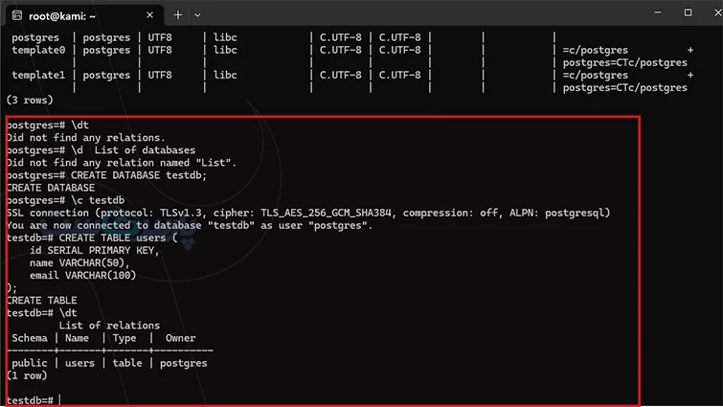This screenshot has width=723, height=407.
Task: Click the Owner column header
Action: 180,338
